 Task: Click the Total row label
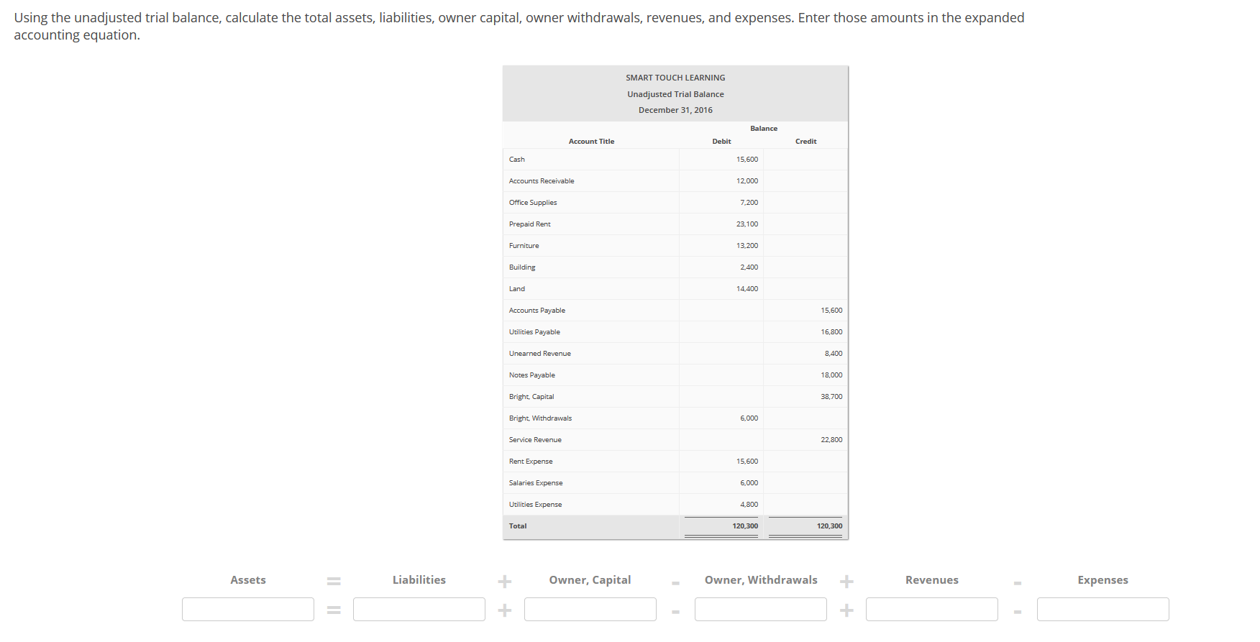point(518,526)
